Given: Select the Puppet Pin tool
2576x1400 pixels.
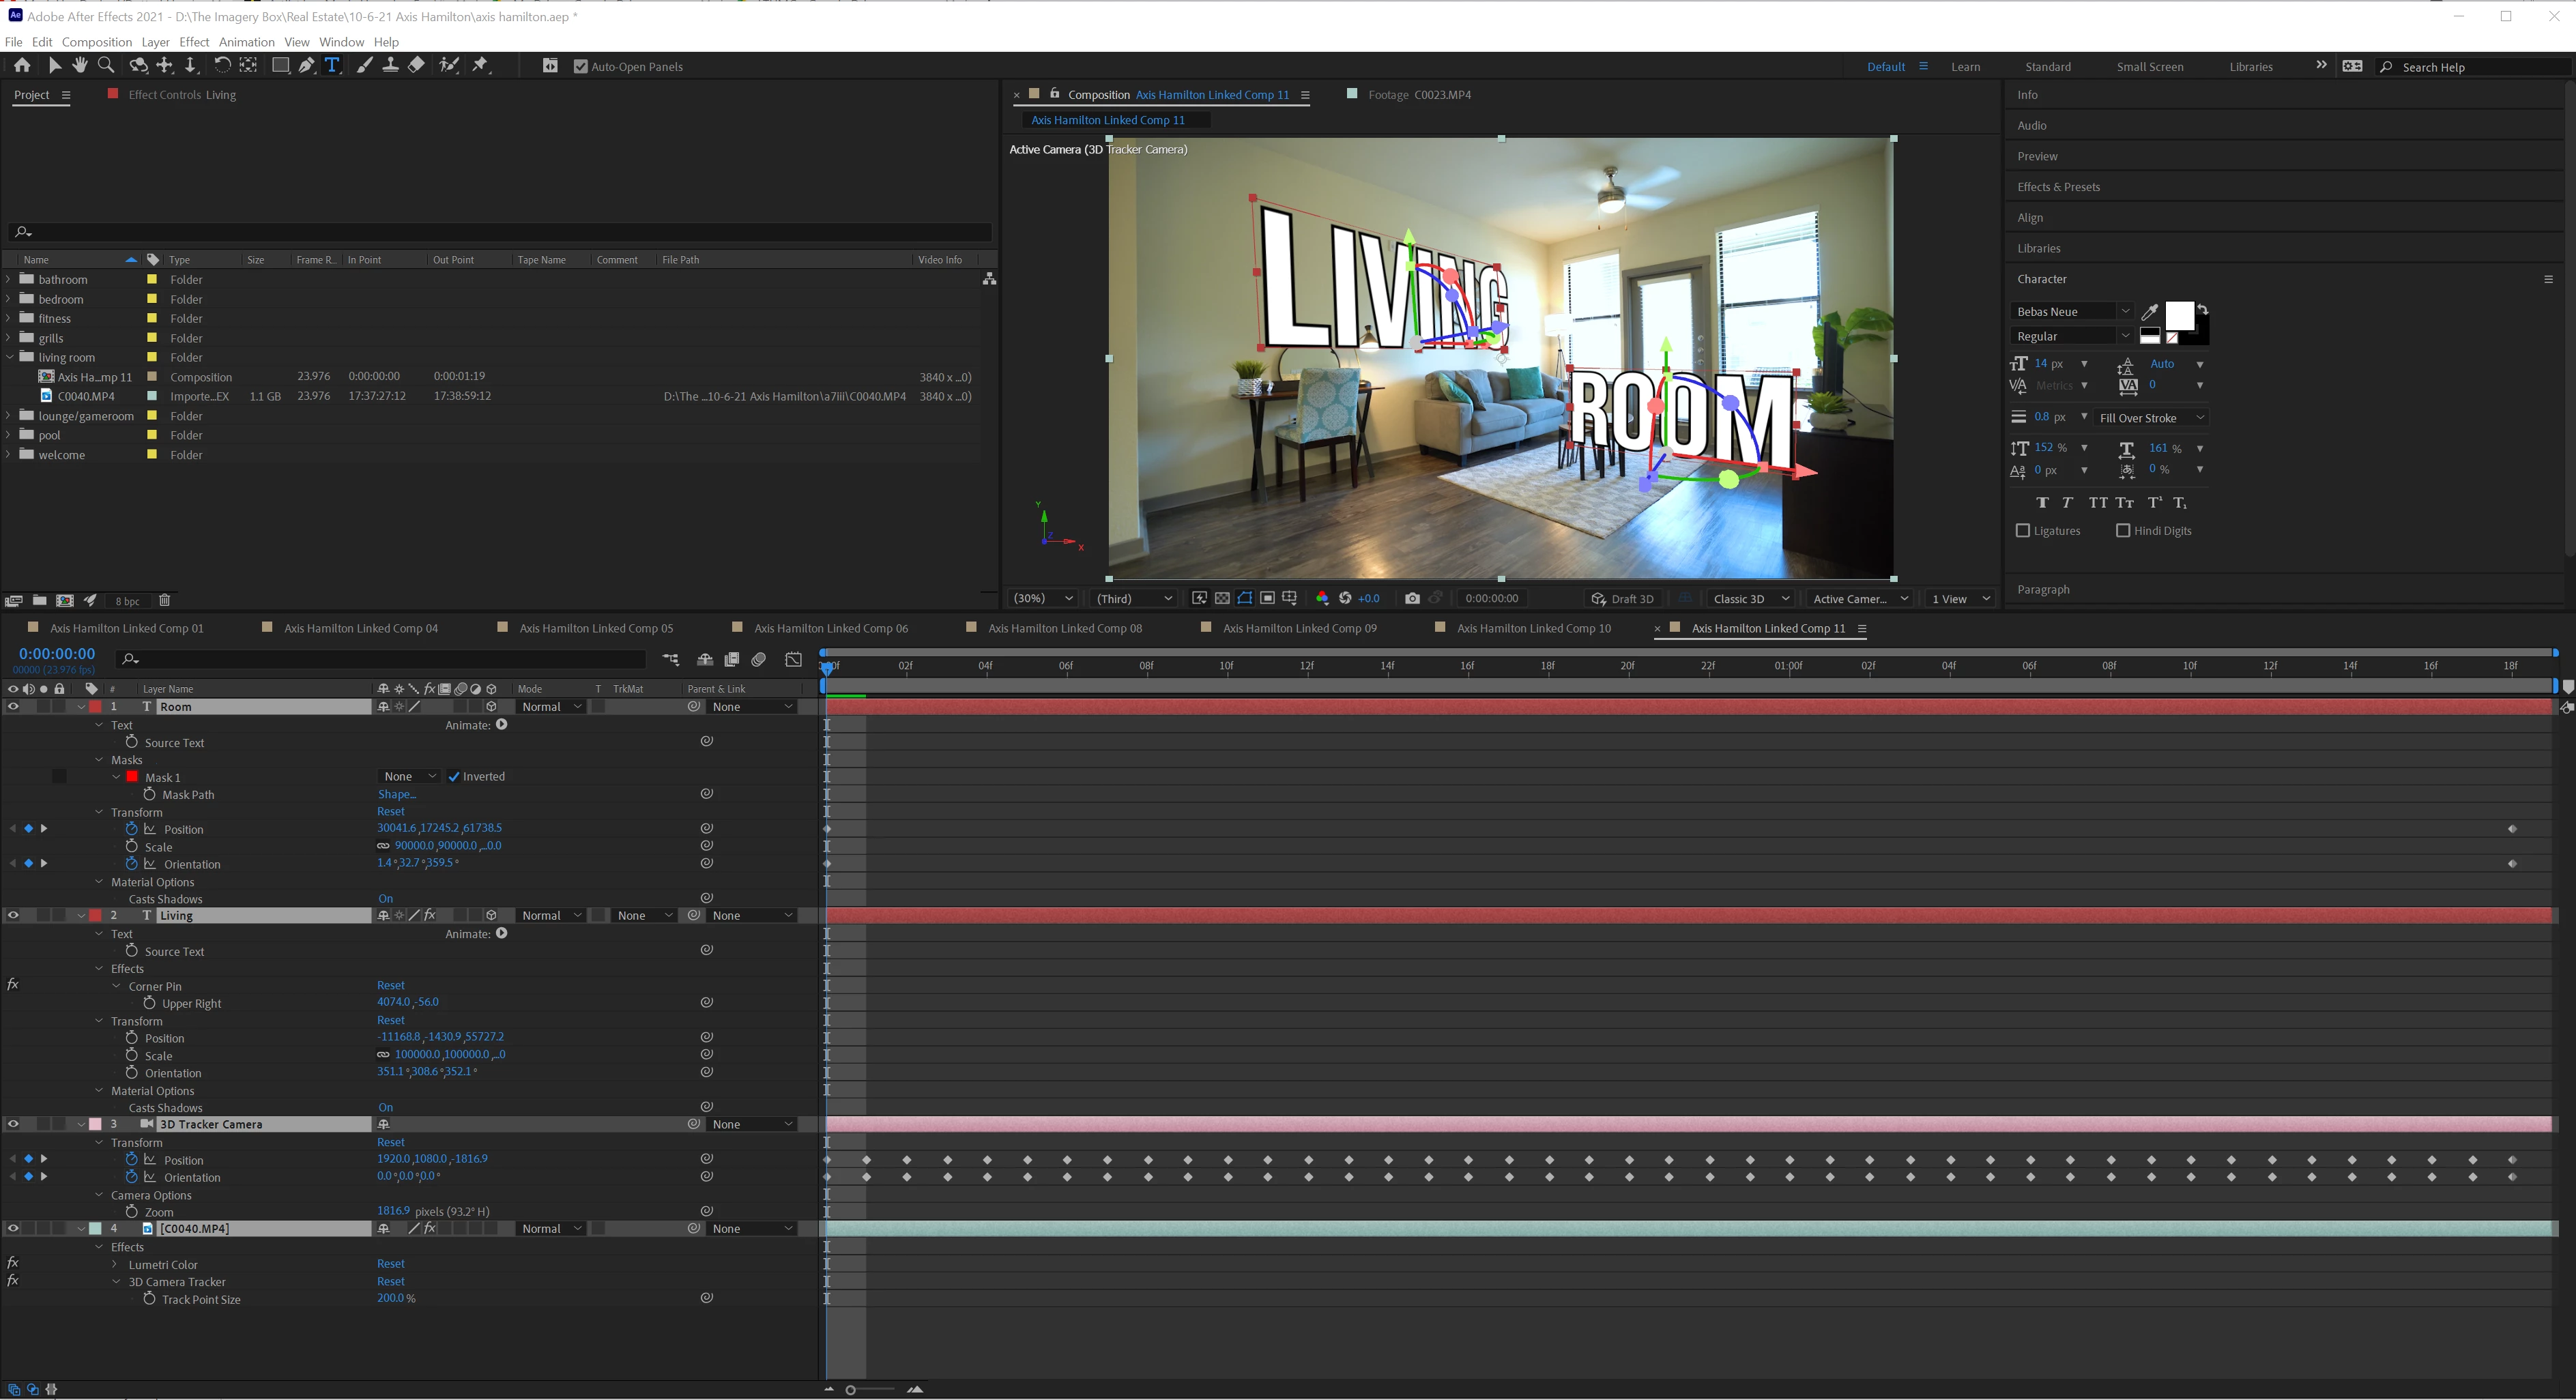Looking at the screenshot, I should coord(481,66).
